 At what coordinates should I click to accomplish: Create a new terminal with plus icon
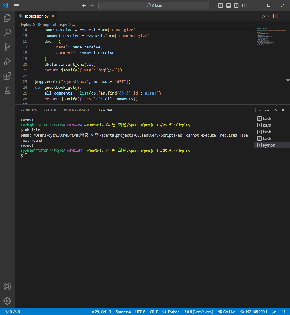click(255, 110)
